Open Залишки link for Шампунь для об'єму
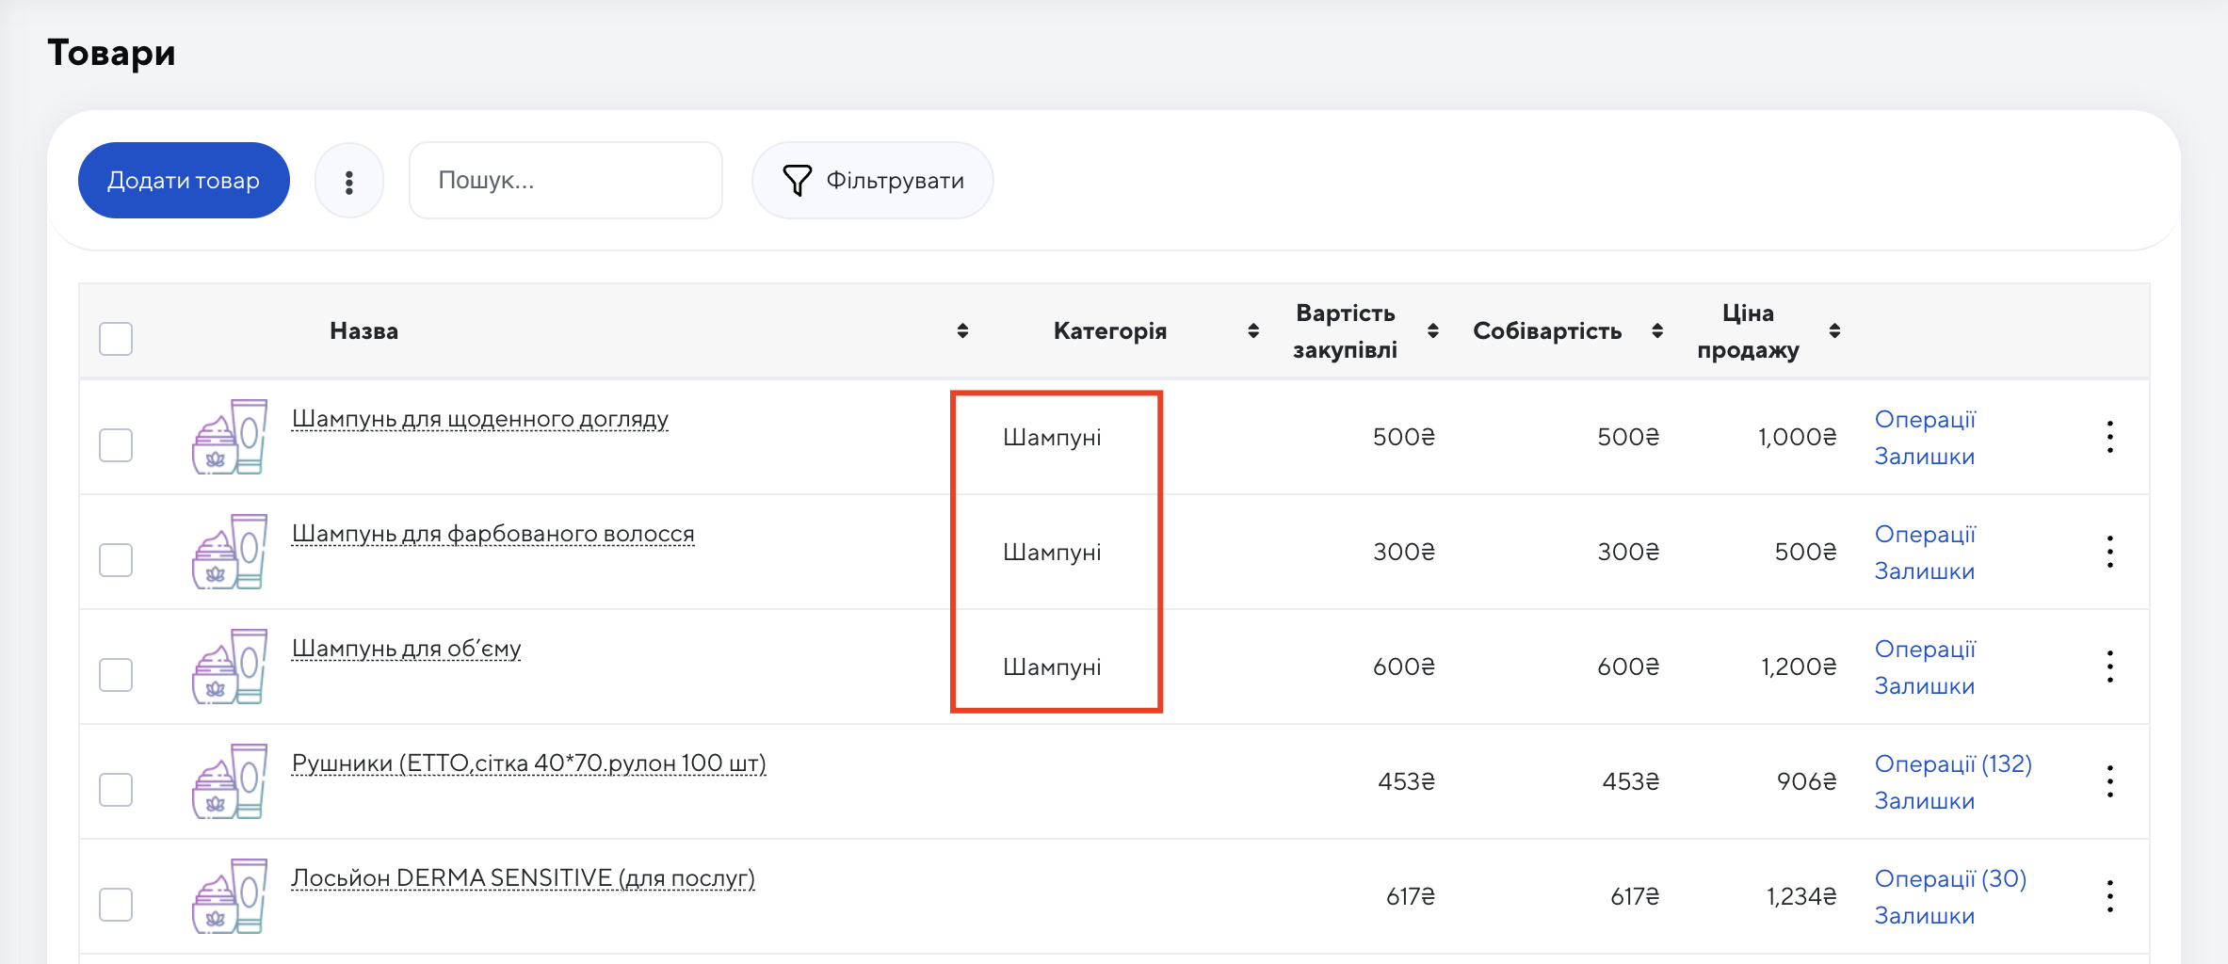2228x964 pixels. (1924, 686)
